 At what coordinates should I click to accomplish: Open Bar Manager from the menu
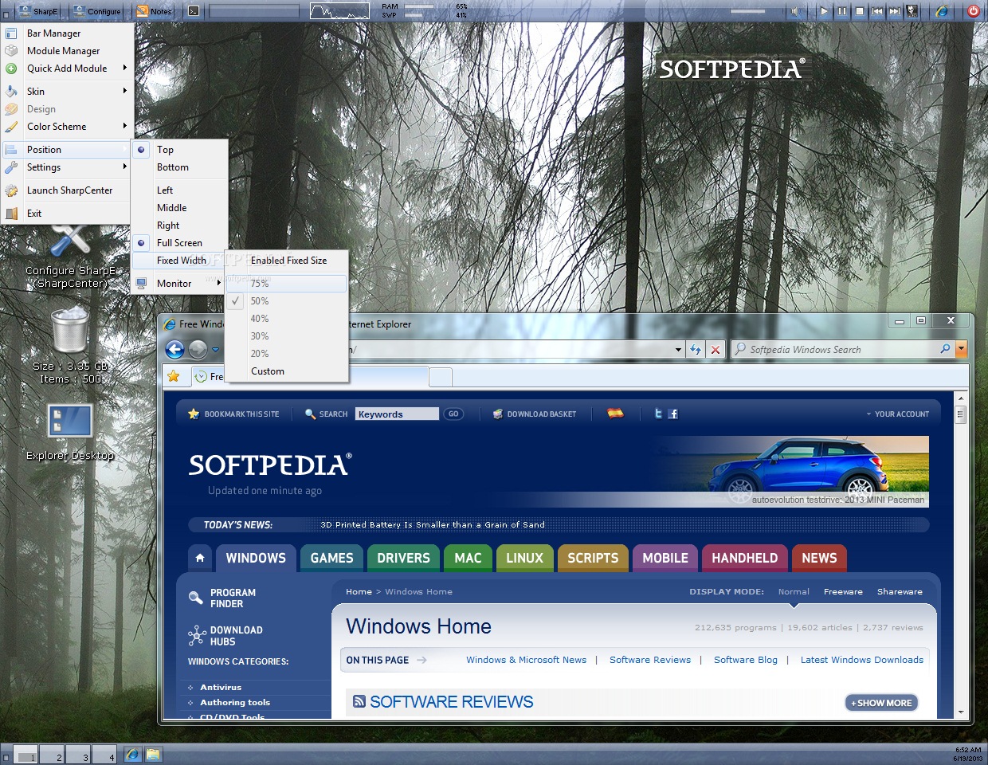67,33
